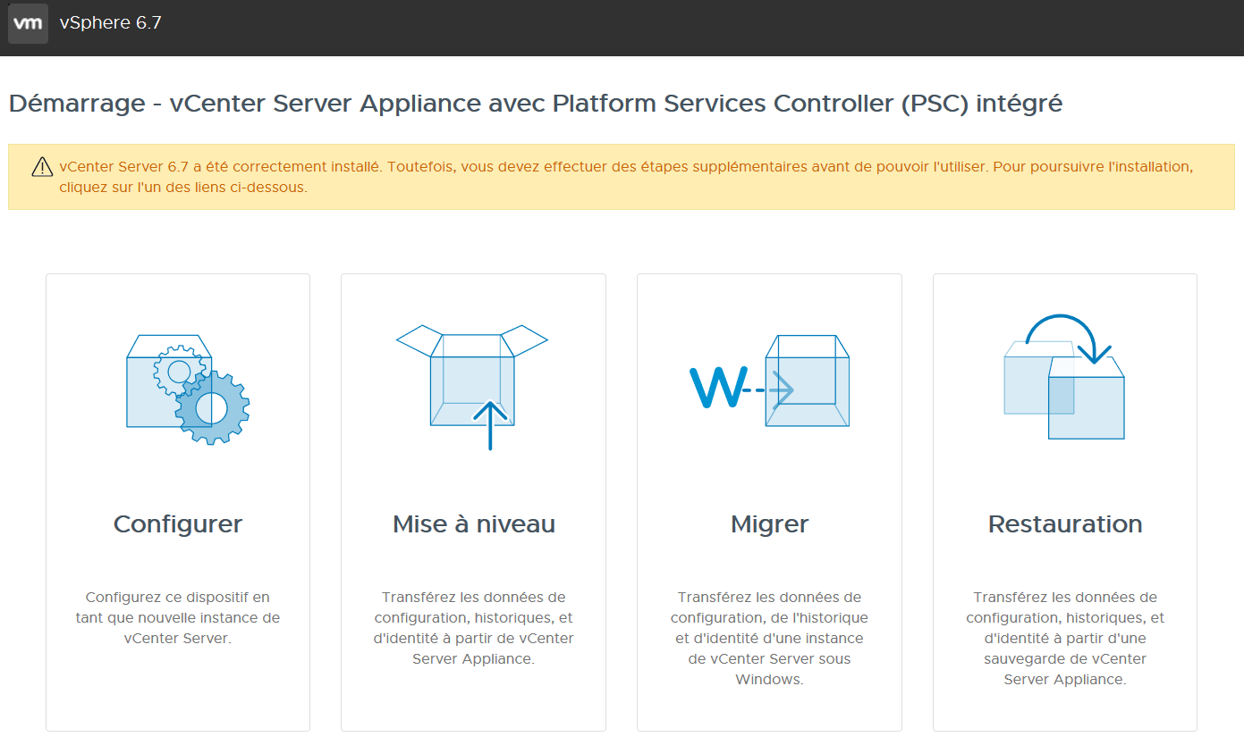Select the Migrer heading
This screenshot has height=745, width=1244.
click(770, 524)
